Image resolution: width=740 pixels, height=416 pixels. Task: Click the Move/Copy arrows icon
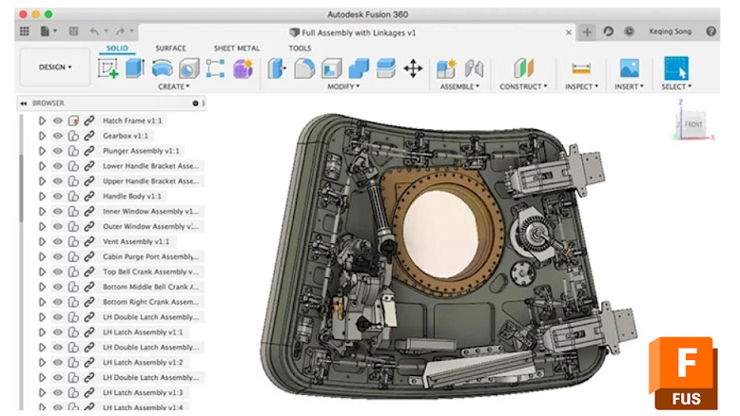[413, 68]
